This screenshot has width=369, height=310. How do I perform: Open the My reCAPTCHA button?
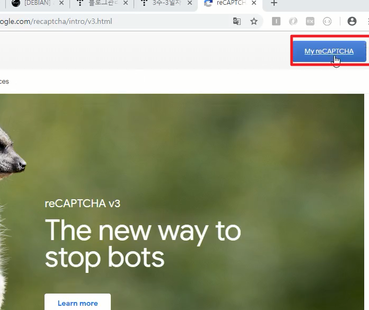coord(329,51)
